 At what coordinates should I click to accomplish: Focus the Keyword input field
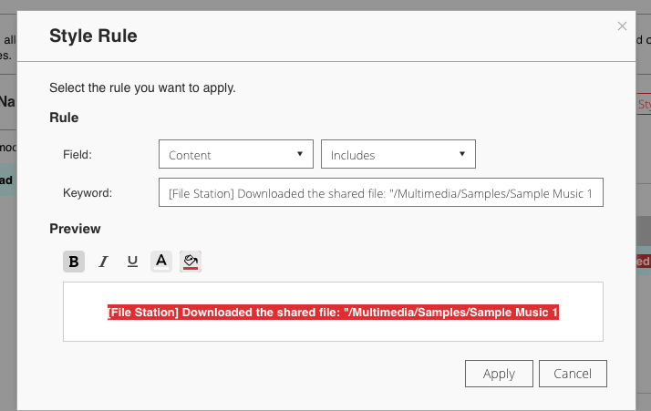pyautogui.click(x=380, y=193)
